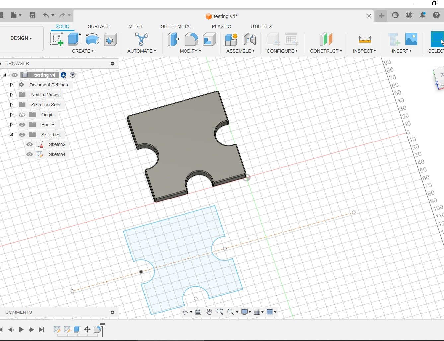Switch to the UTILITIES tab

click(261, 26)
